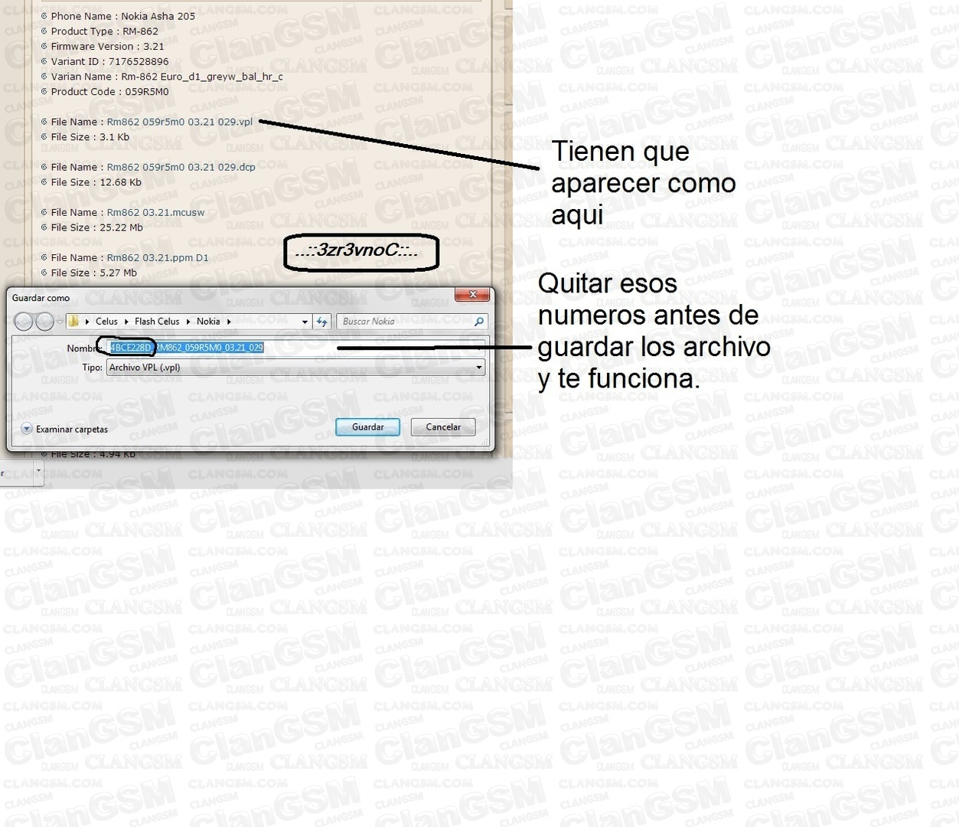Click the Forward navigation arrow
This screenshot has height=827, width=959.
click(45, 322)
